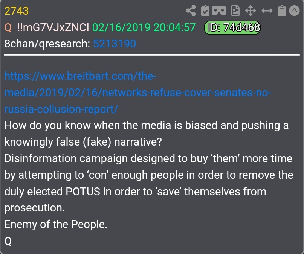The width and height of the screenshot is (304, 254).
Task: Click the 'Disinformation campaign' paragraph text
Action: [x=149, y=183]
